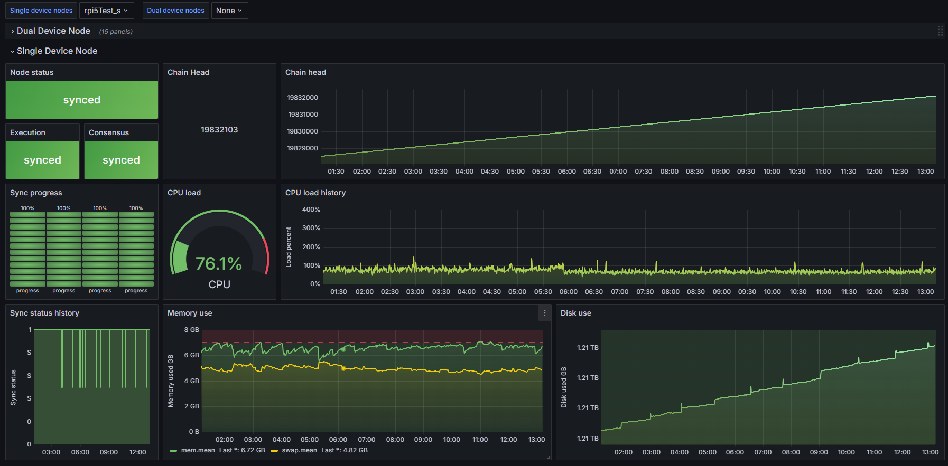Image resolution: width=948 pixels, height=466 pixels.
Task: Click the Single device nodes variable label
Action: pyautogui.click(x=41, y=11)
